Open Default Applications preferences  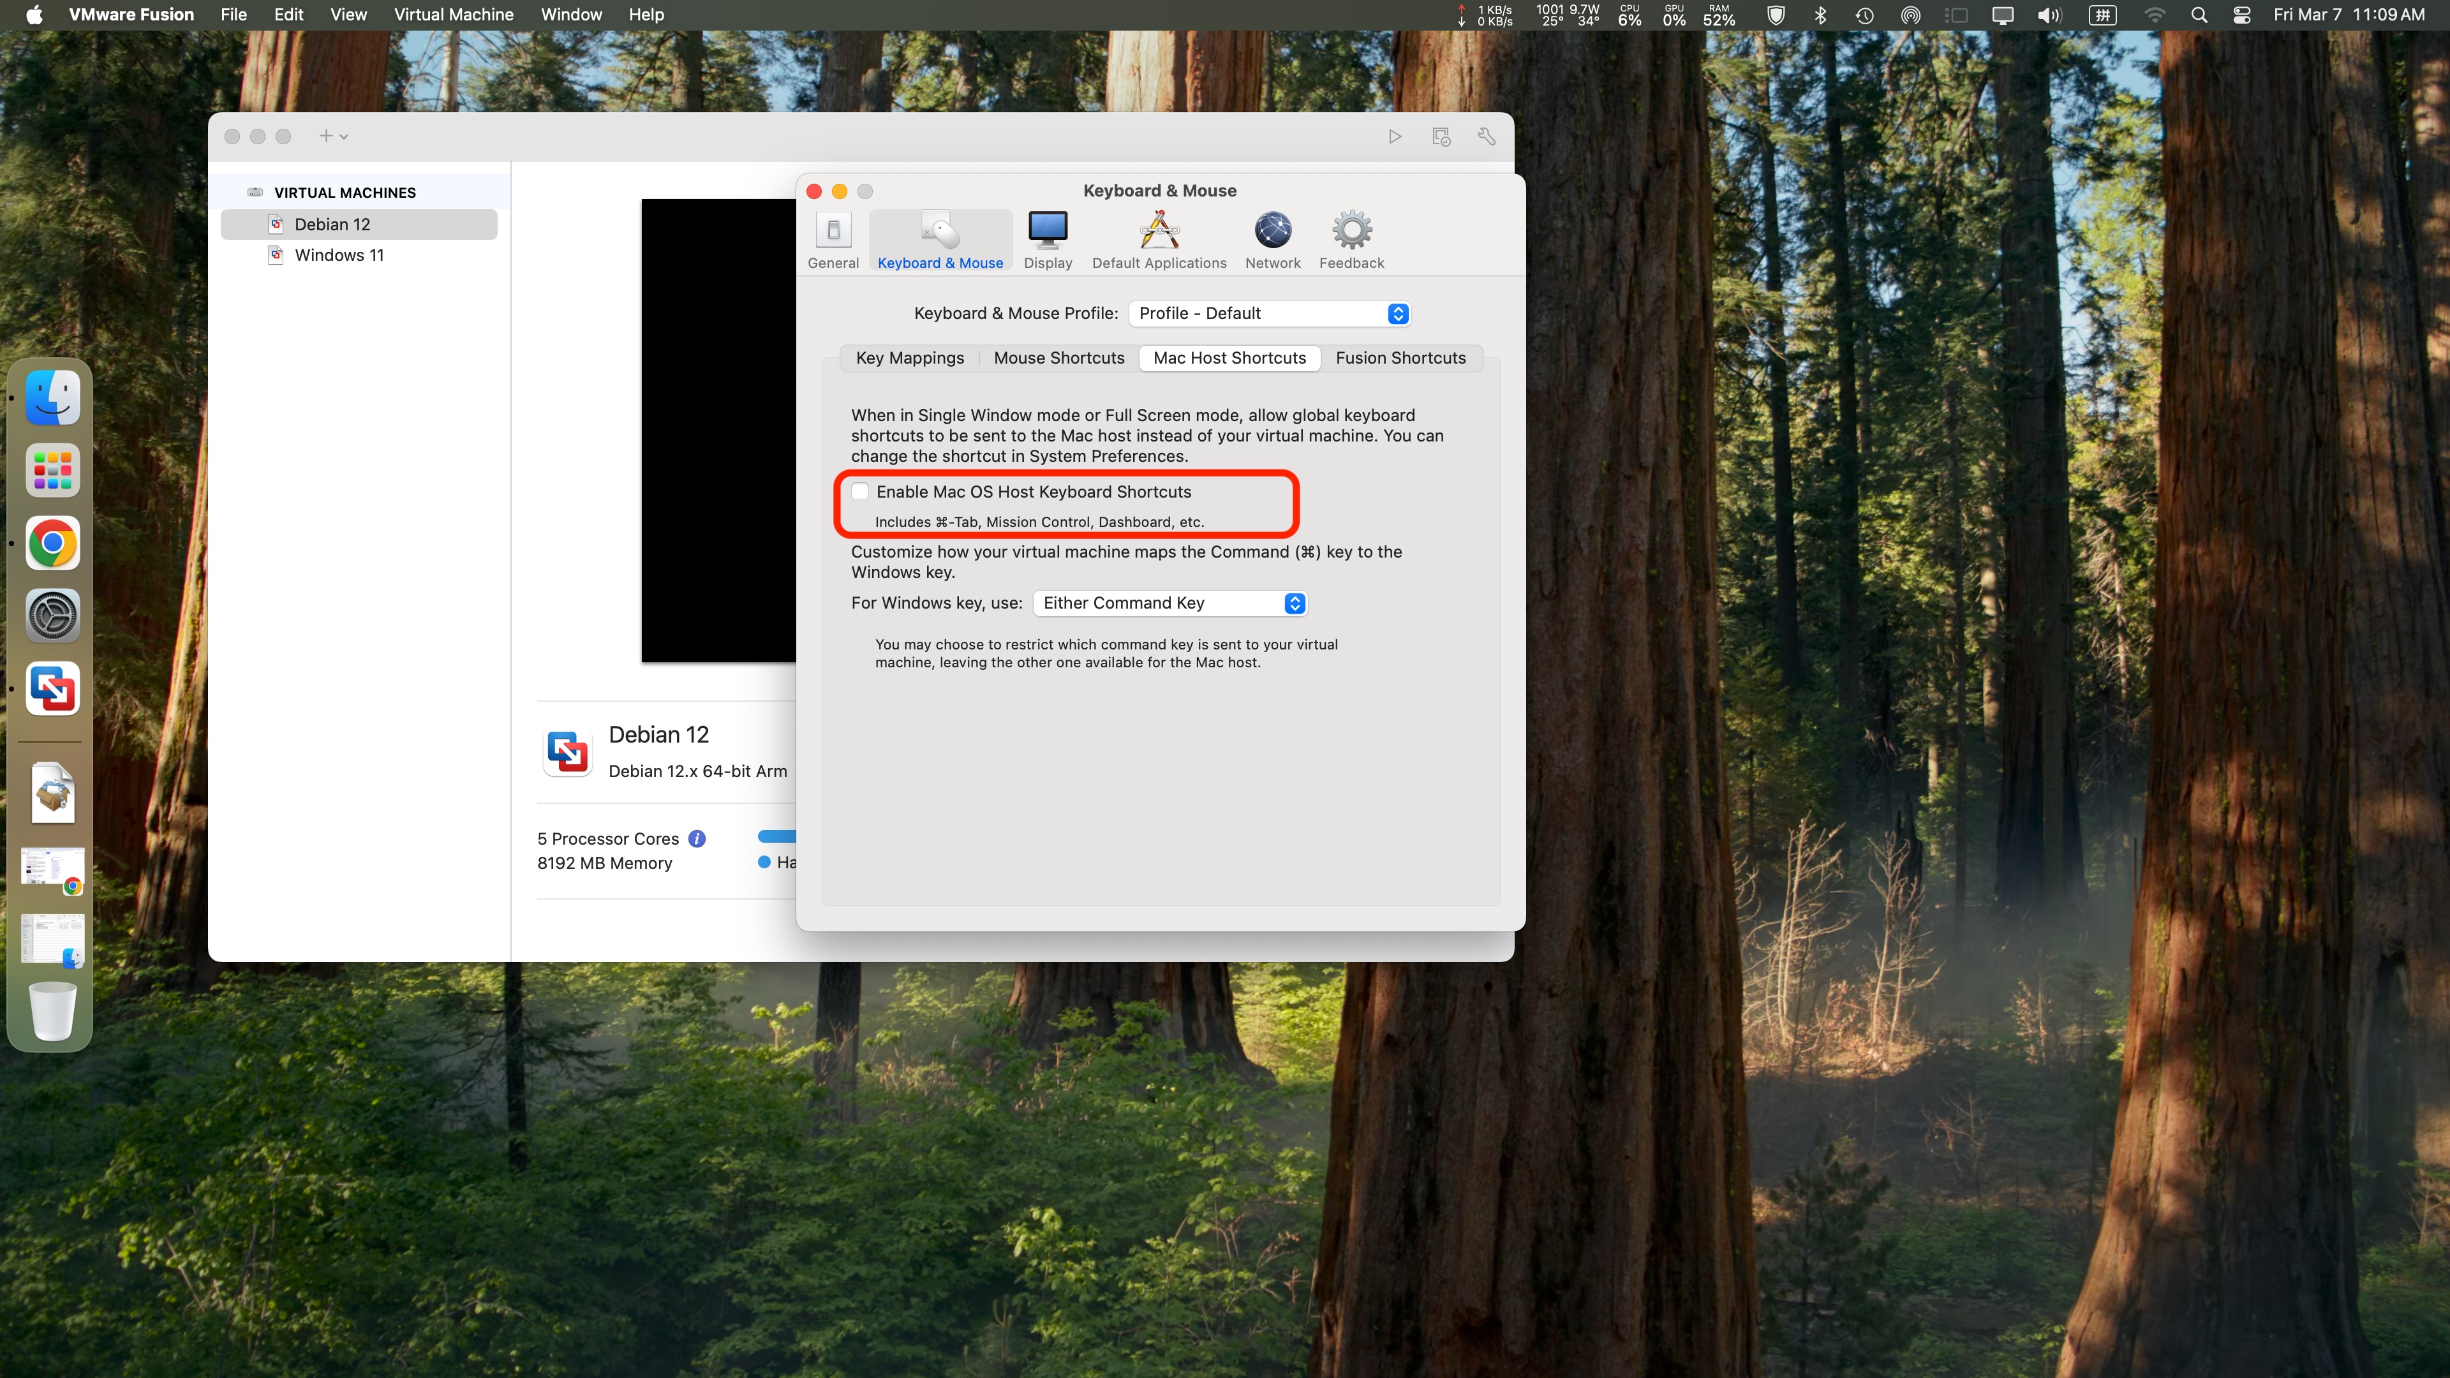click(x=1159, y=240)
